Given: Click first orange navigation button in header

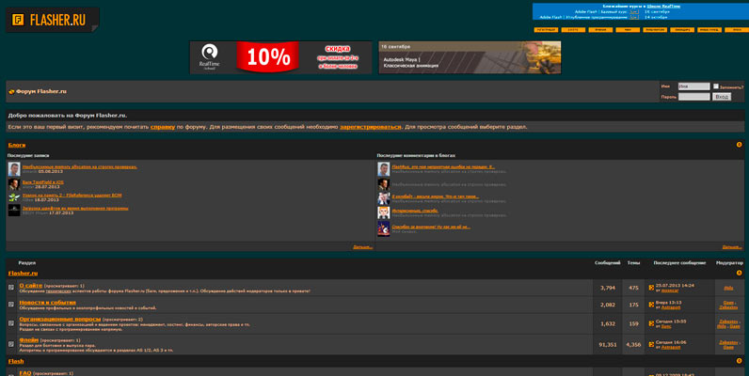Looking at the screenshot, I should (546, 29).
